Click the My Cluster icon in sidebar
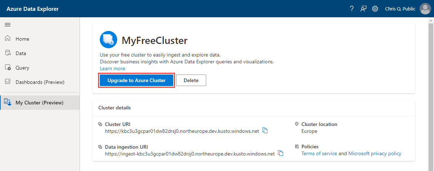This screenshot has width=434, height=171. [x=8, y=103]
